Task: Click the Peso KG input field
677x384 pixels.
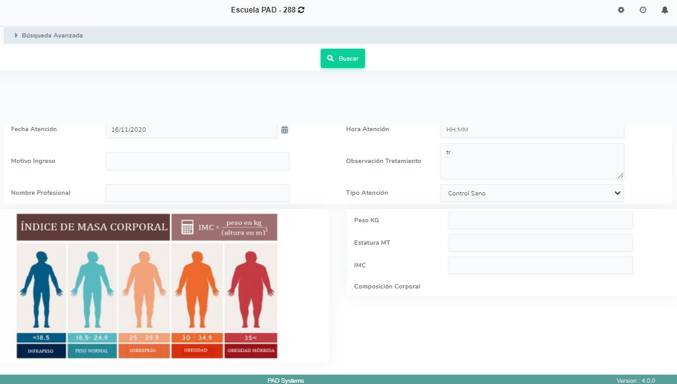Action: [540, 220]
